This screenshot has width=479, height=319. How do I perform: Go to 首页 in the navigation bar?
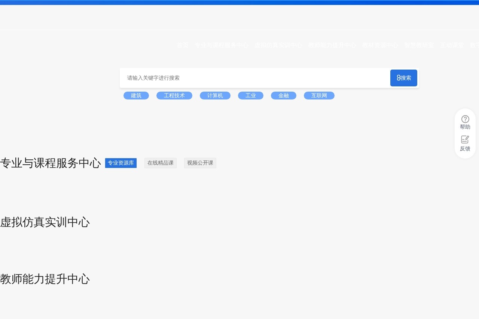[183, 45]
